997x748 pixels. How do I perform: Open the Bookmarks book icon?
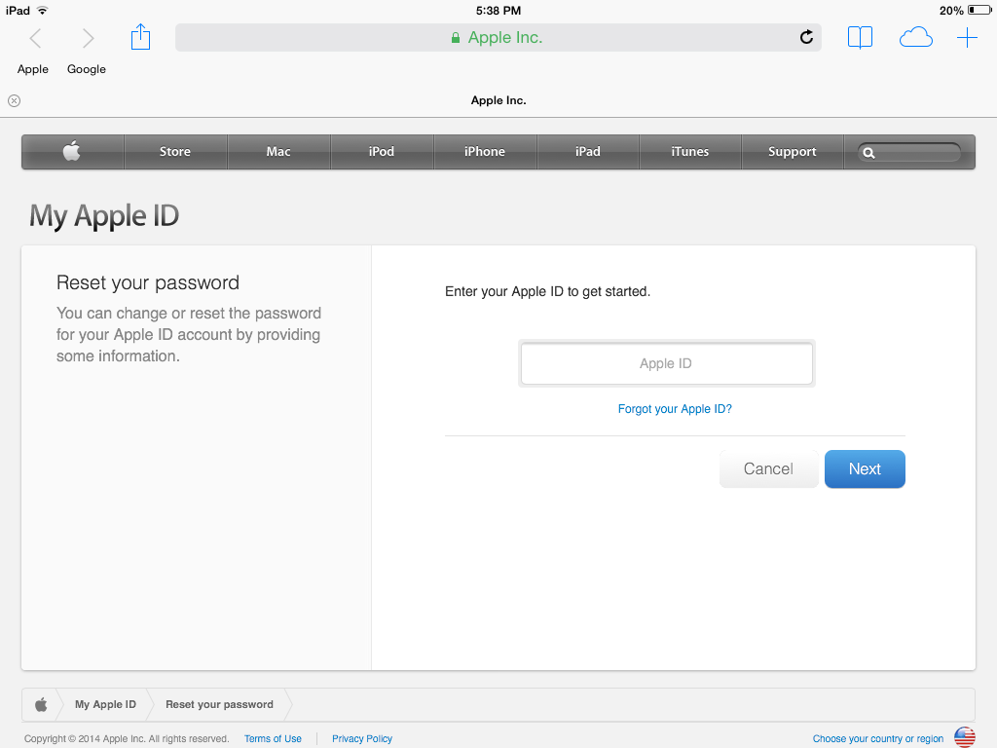(860, 38)
